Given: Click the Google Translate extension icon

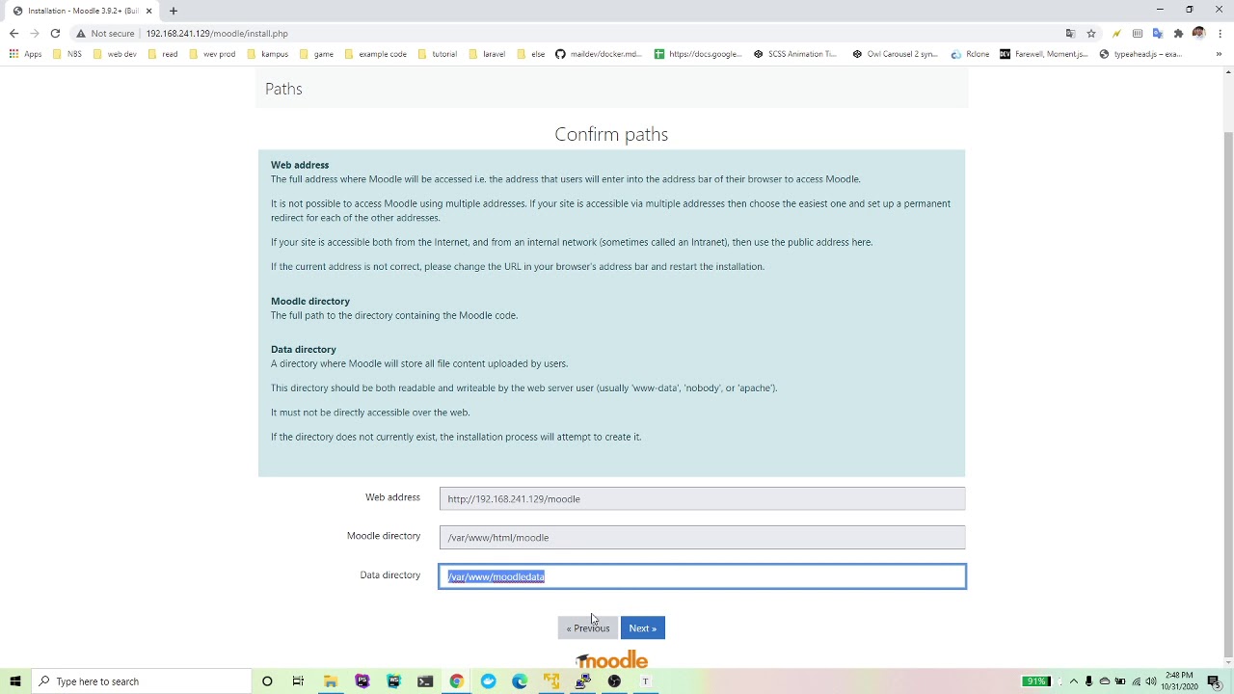Looking at the screenshot, I should click(1158, 33).
